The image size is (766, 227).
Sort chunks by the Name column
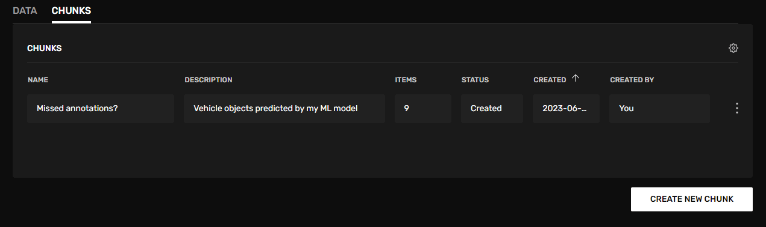37,80
